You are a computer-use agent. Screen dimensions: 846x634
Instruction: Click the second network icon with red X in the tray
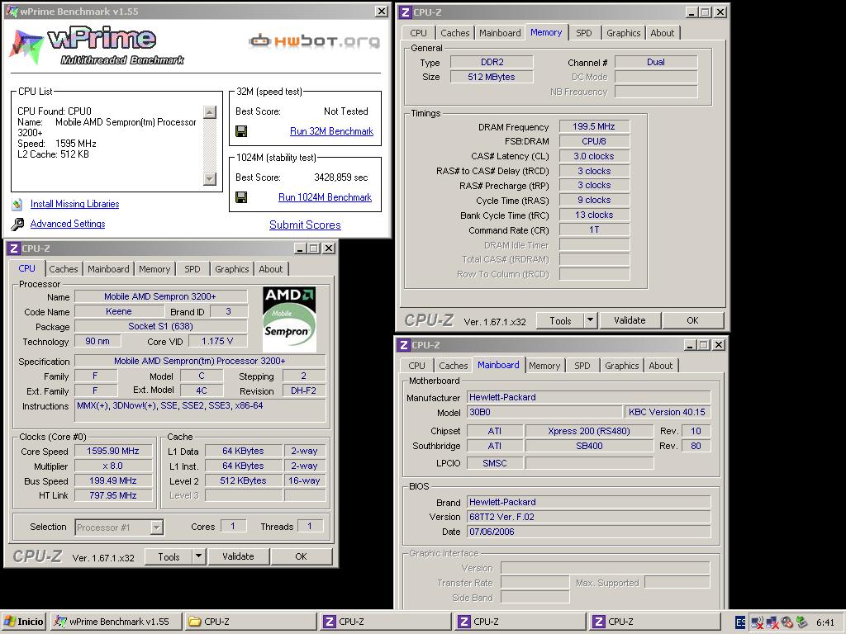[772, 622]
